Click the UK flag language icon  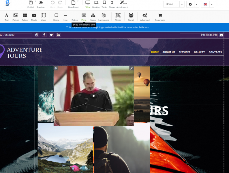(205, 4)
